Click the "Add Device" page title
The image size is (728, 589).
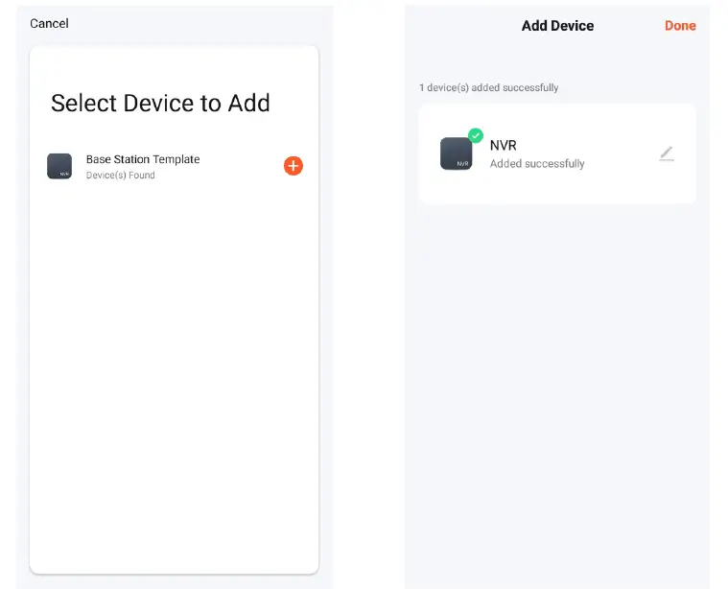(x=557, y=26)
